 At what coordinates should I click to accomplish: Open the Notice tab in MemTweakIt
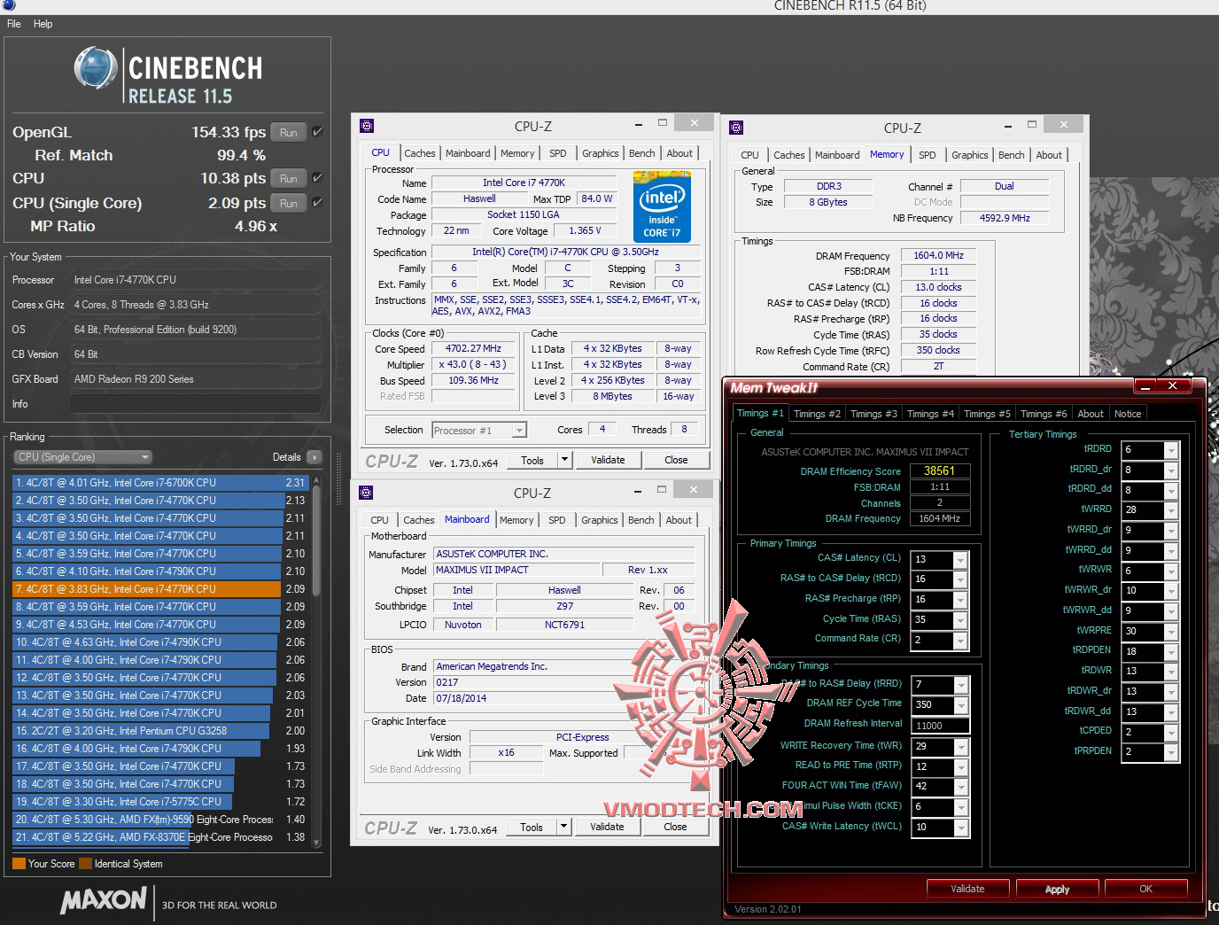coord(1128,414)
